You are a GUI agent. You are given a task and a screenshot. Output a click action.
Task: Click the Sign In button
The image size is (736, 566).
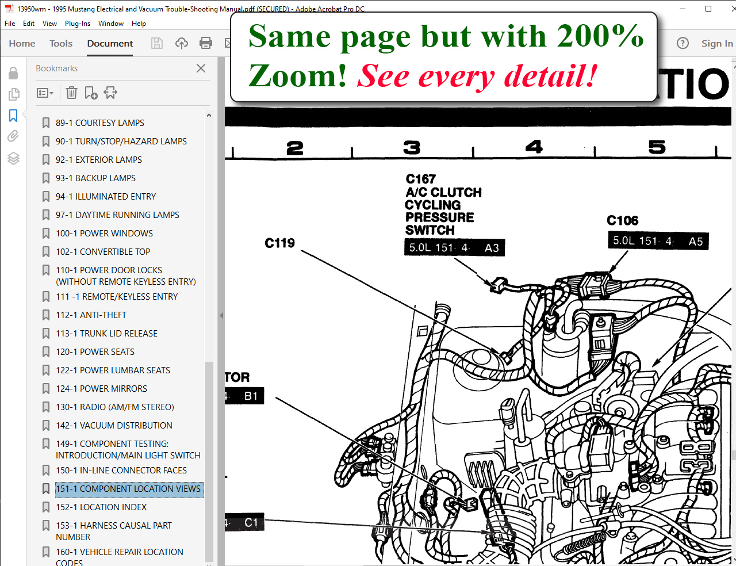717,44
